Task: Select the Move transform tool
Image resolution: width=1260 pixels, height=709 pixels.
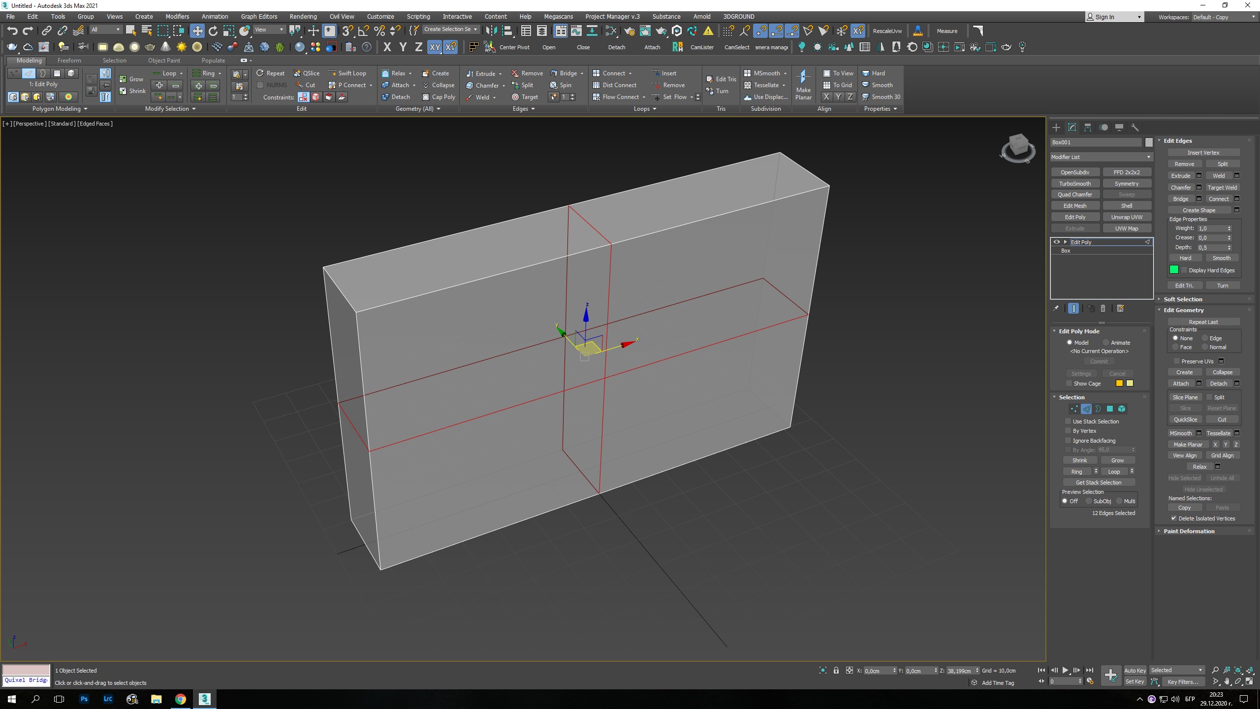Action: point(197,31)
